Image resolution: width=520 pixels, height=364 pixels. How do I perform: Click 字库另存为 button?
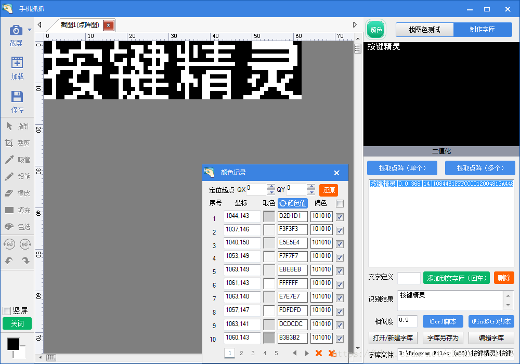tap(443, 338)
